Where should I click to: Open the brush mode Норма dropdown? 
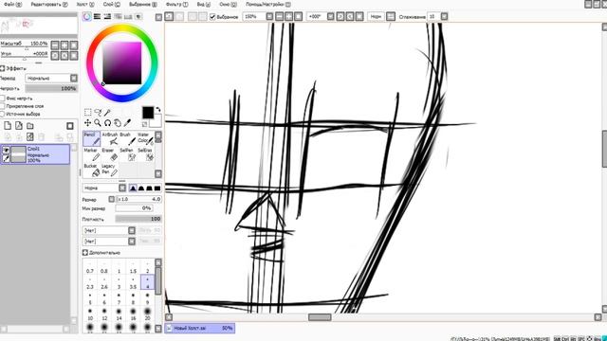tap(122, 188)
